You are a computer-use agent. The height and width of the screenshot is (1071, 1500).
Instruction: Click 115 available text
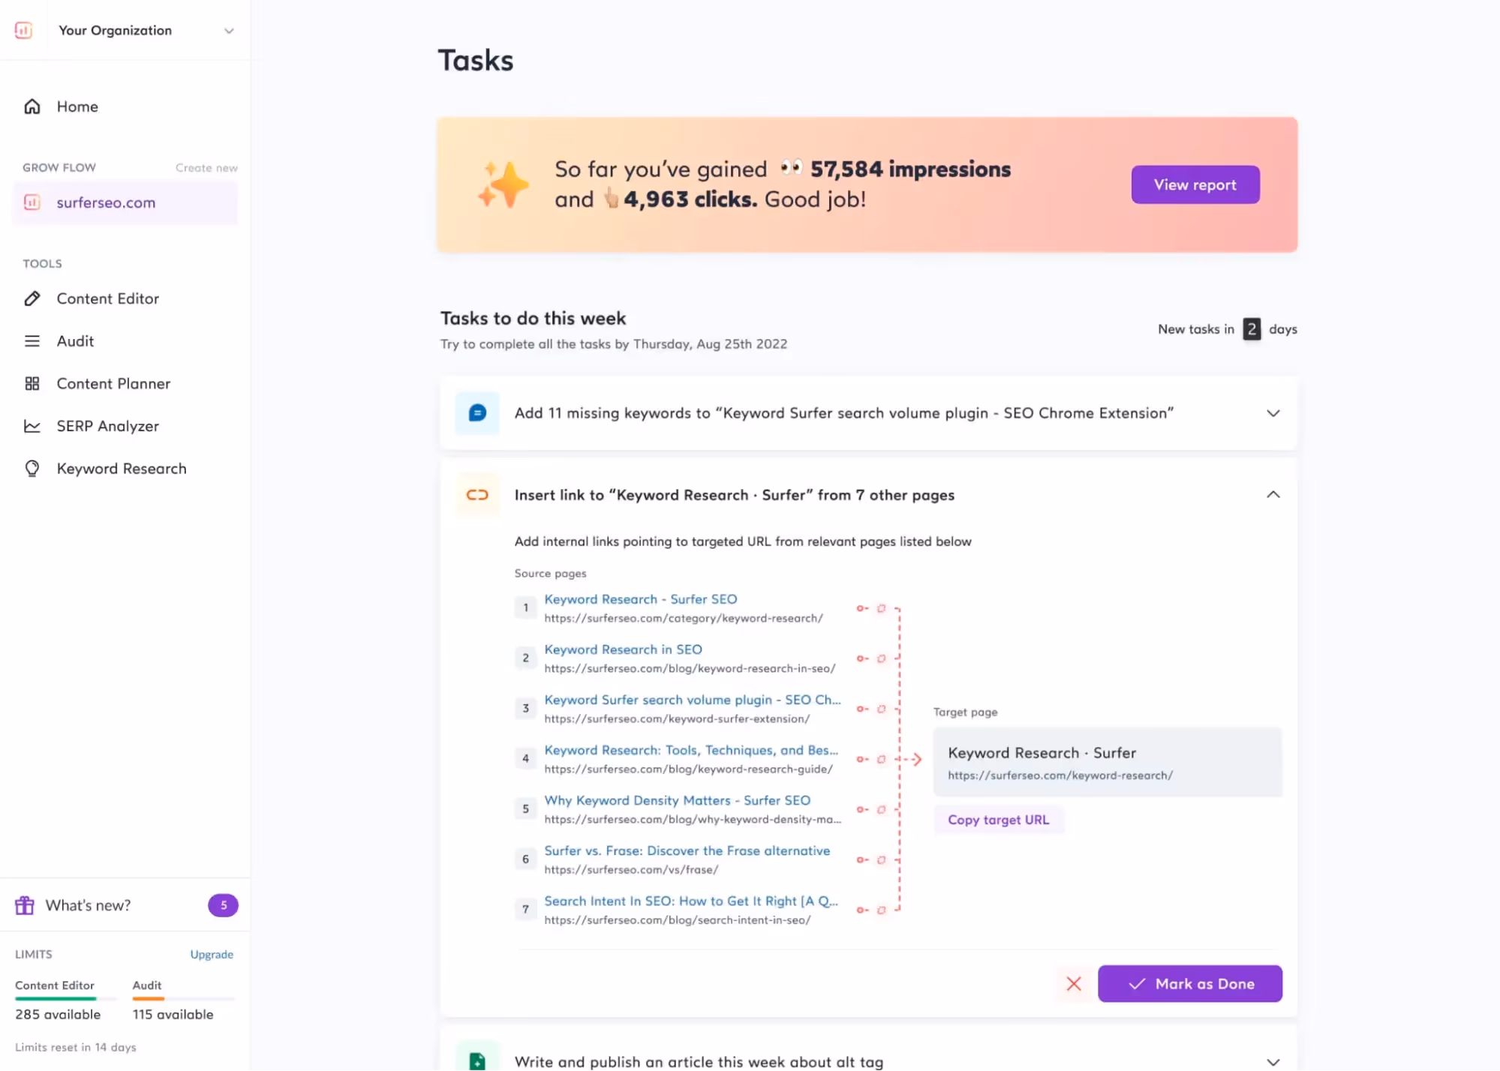173,1014
